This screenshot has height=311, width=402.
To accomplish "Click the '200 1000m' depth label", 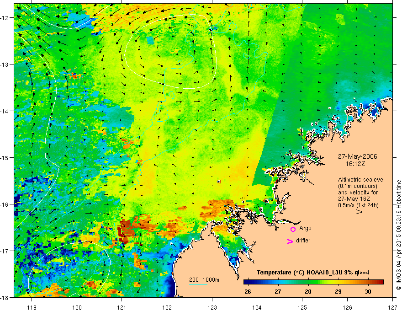I will click(x=204, y=280).
